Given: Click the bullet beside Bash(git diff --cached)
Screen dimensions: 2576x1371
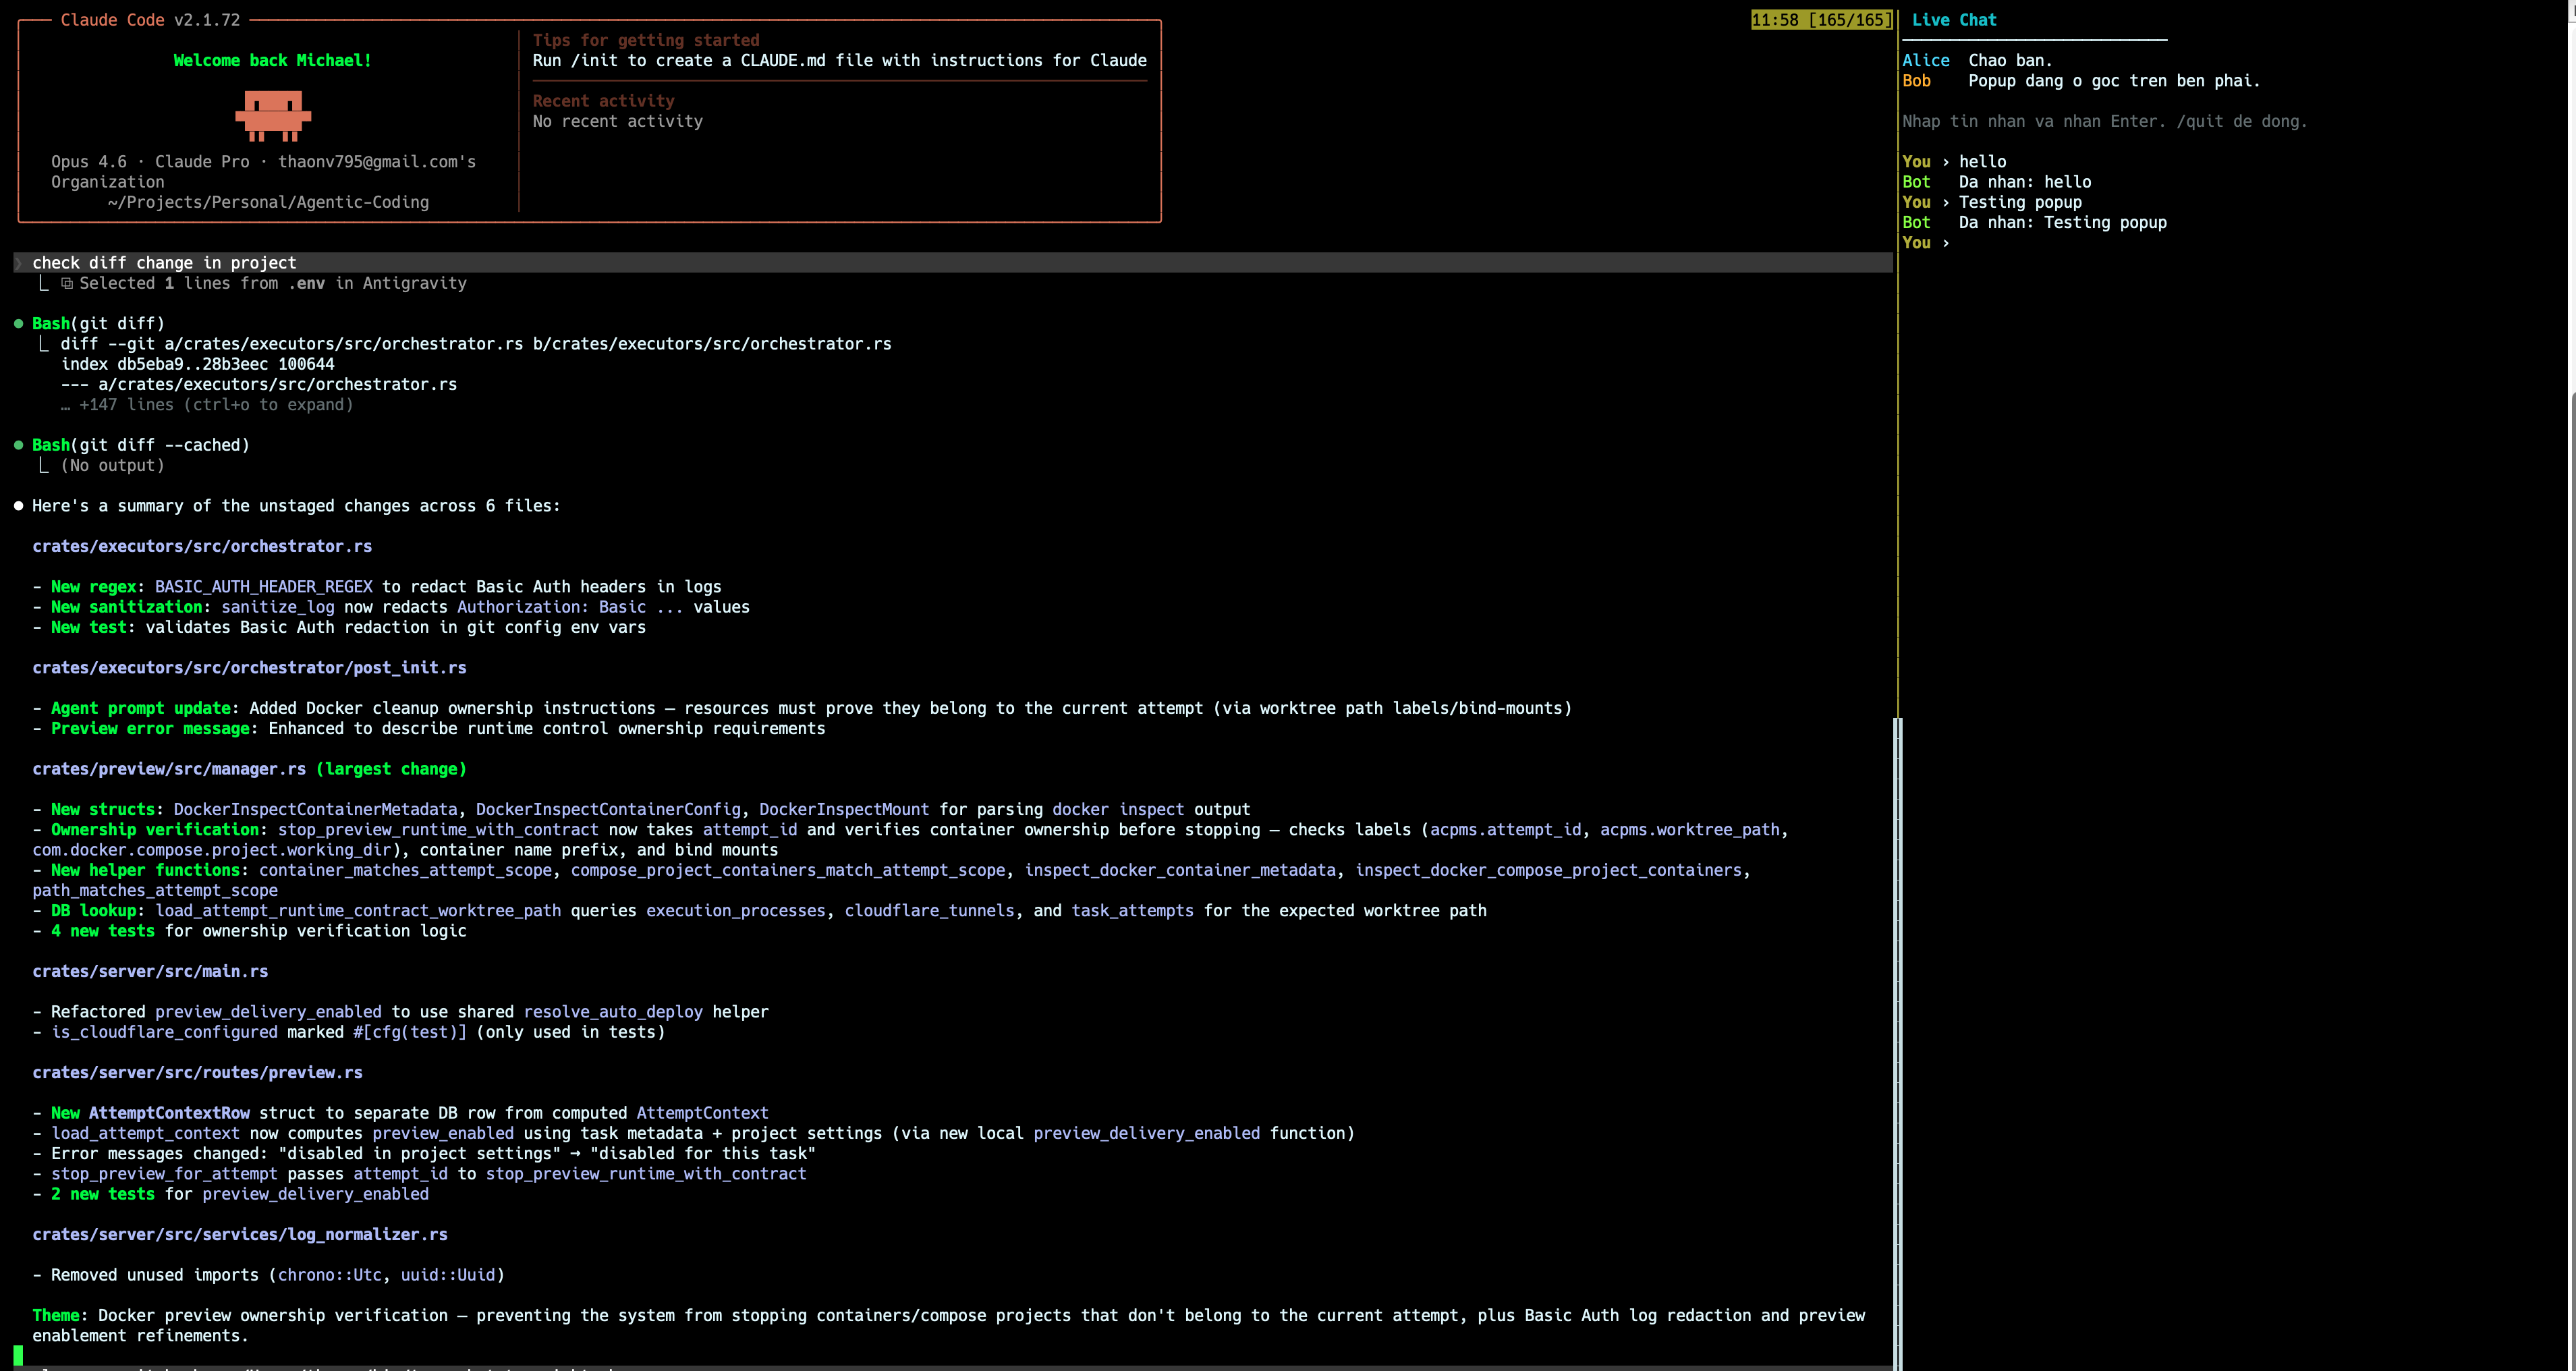Looking at the screenshot, I should pyautogui.click(x=17, y=444).
